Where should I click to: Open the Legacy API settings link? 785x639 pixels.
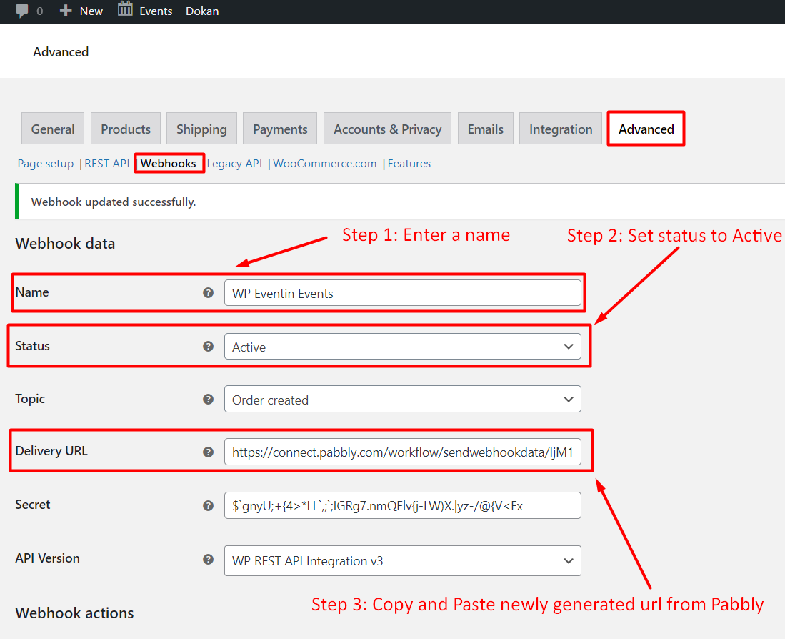[x=234, y=163]
